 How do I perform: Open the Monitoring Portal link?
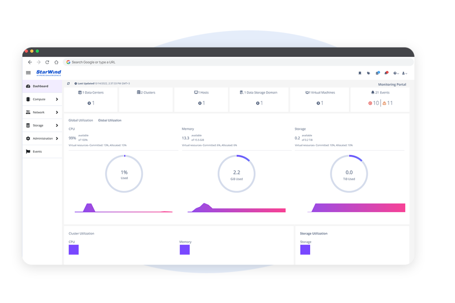coord(392,84)
